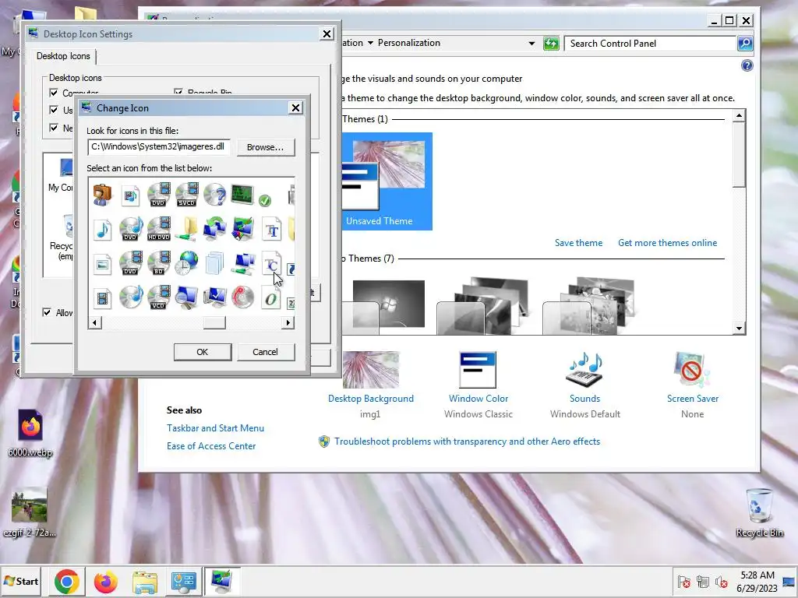798x598 pixels.
Task: Choose the computer with checkmark screen icon
Action: coord(215,297)
